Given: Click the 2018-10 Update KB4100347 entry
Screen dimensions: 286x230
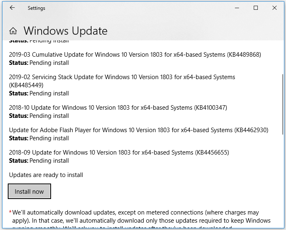Looking at the screenshot, I should (118, 108).
